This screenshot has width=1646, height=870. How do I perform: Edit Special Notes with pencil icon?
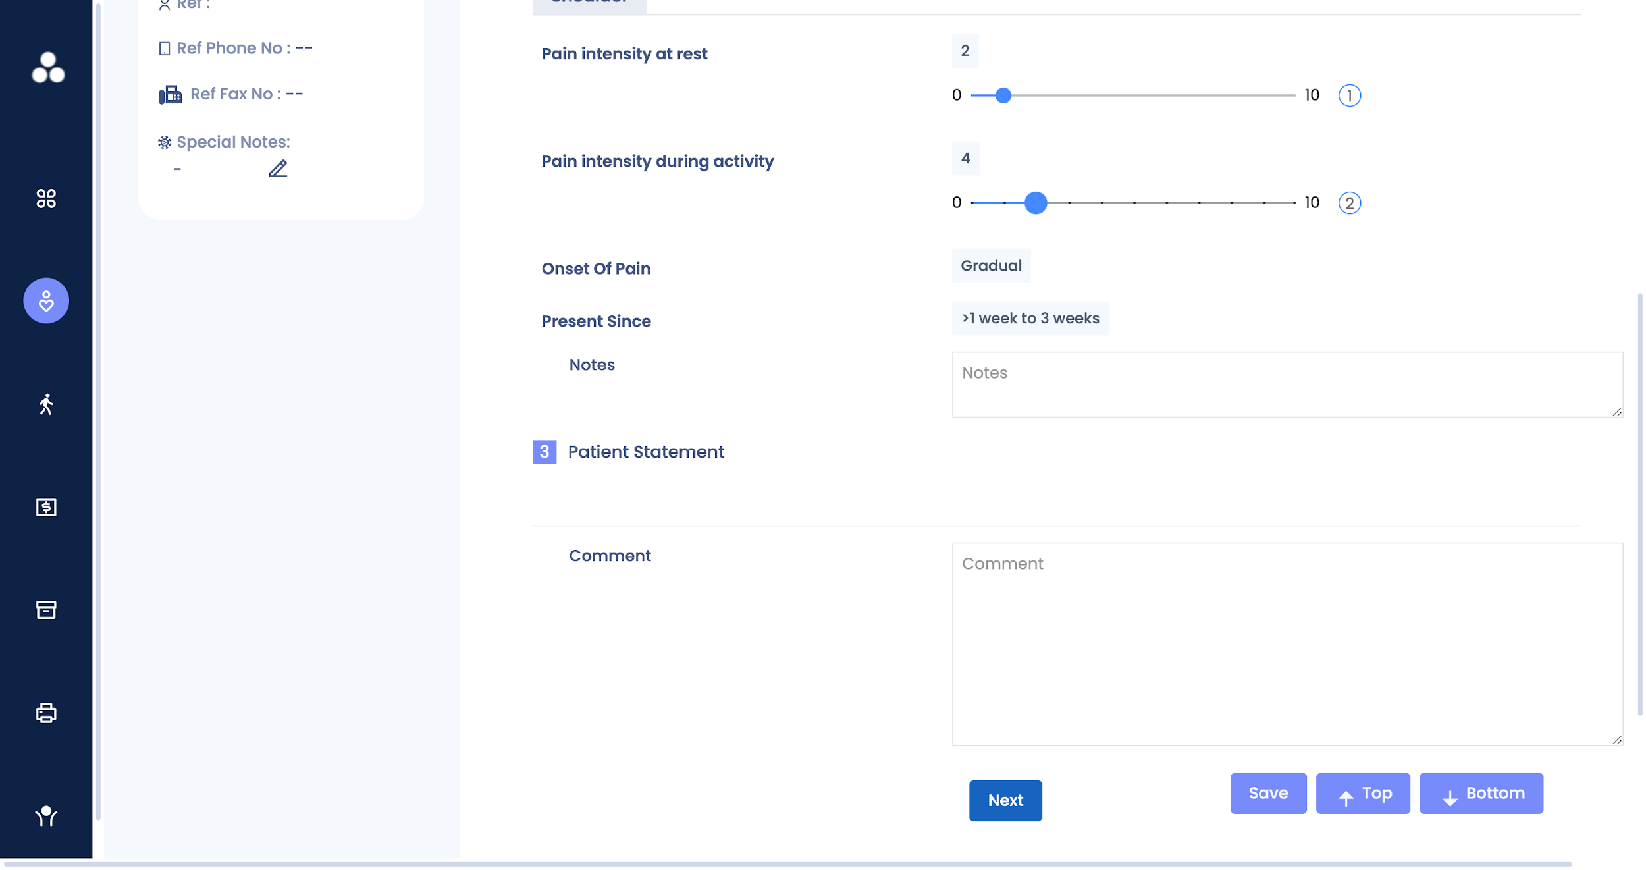[278, 169]
